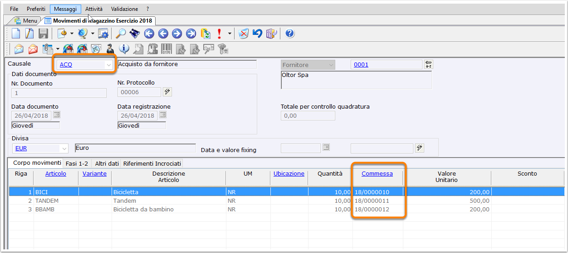This screenshot has height=253, width=568.
Task: Click the businessman figure icon
Action: [110, 48]
